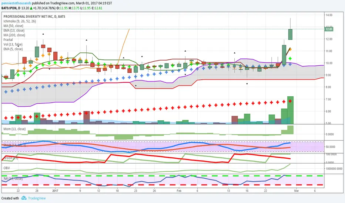
Task: Open the penniestothousands author link
Action: coord(16,3)
